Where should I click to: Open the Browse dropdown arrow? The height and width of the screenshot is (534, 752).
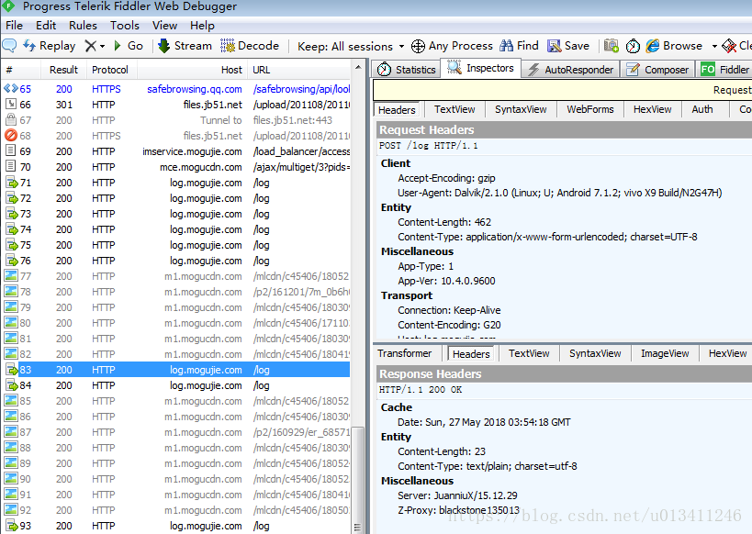[x=714, y=47]
